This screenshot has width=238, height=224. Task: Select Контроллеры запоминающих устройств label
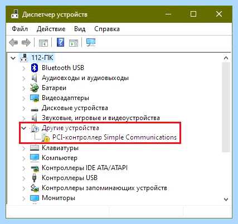[x=104, y=188]
